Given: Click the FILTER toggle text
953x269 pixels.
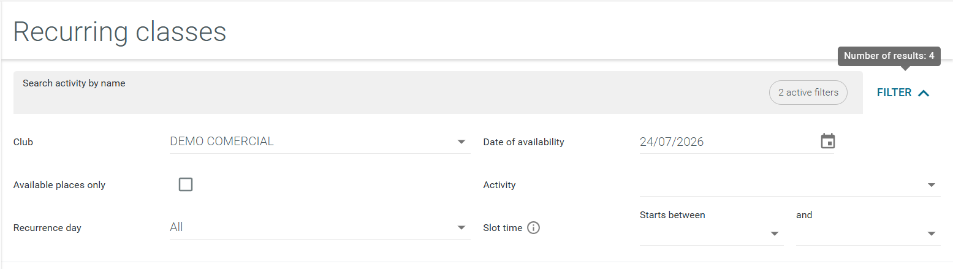Looking at the screenshot, I should 894,93.
